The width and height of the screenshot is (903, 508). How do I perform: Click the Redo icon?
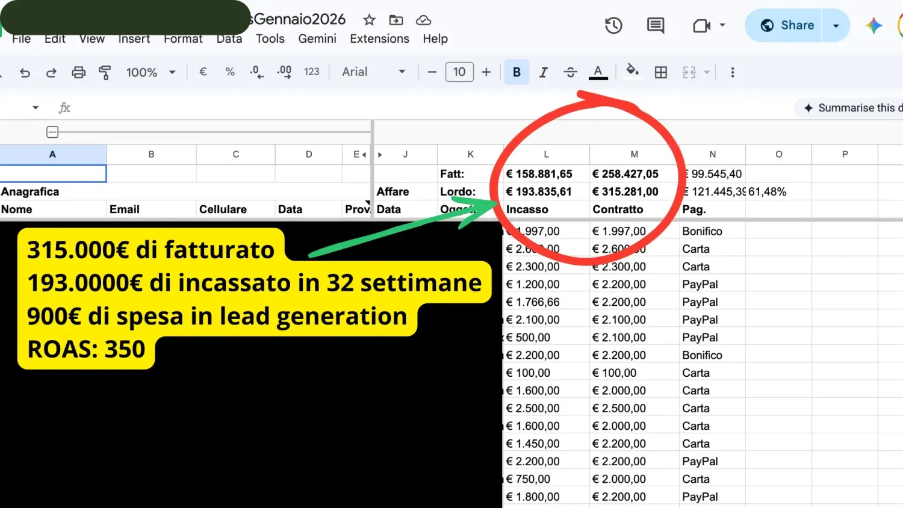pos(51,73)
